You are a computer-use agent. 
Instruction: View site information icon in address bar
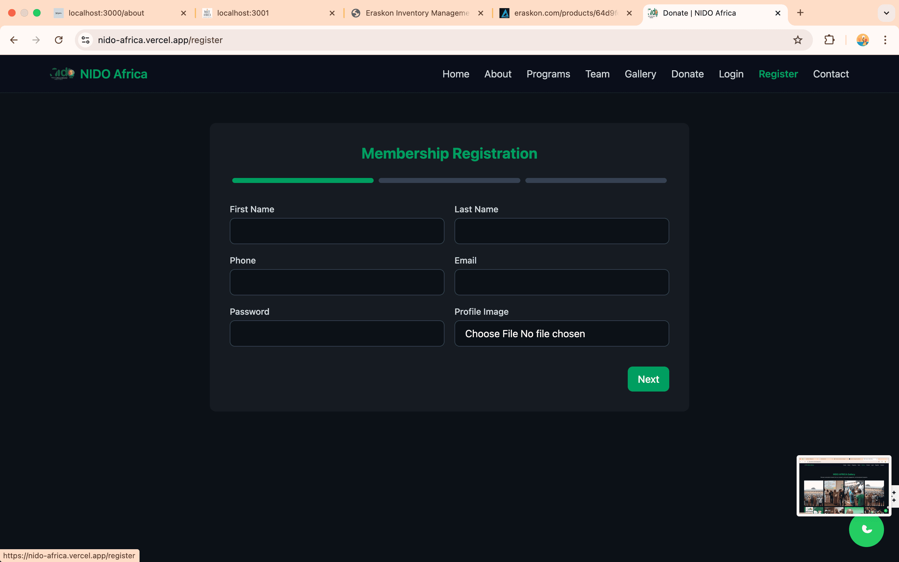tap(86, 40)
